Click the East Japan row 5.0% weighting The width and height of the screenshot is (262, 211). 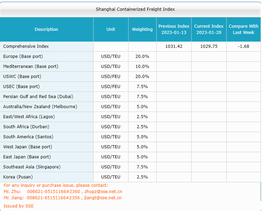coord(142,157)
